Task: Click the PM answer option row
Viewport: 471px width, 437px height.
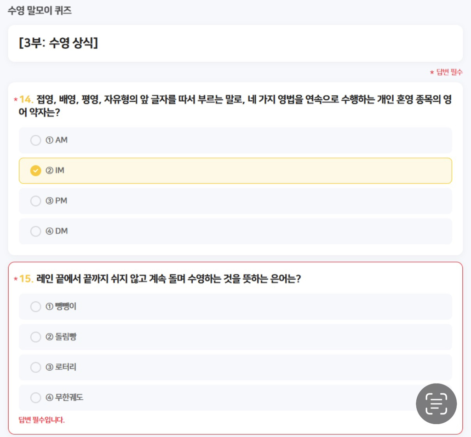Action: (x=235, y=201)
